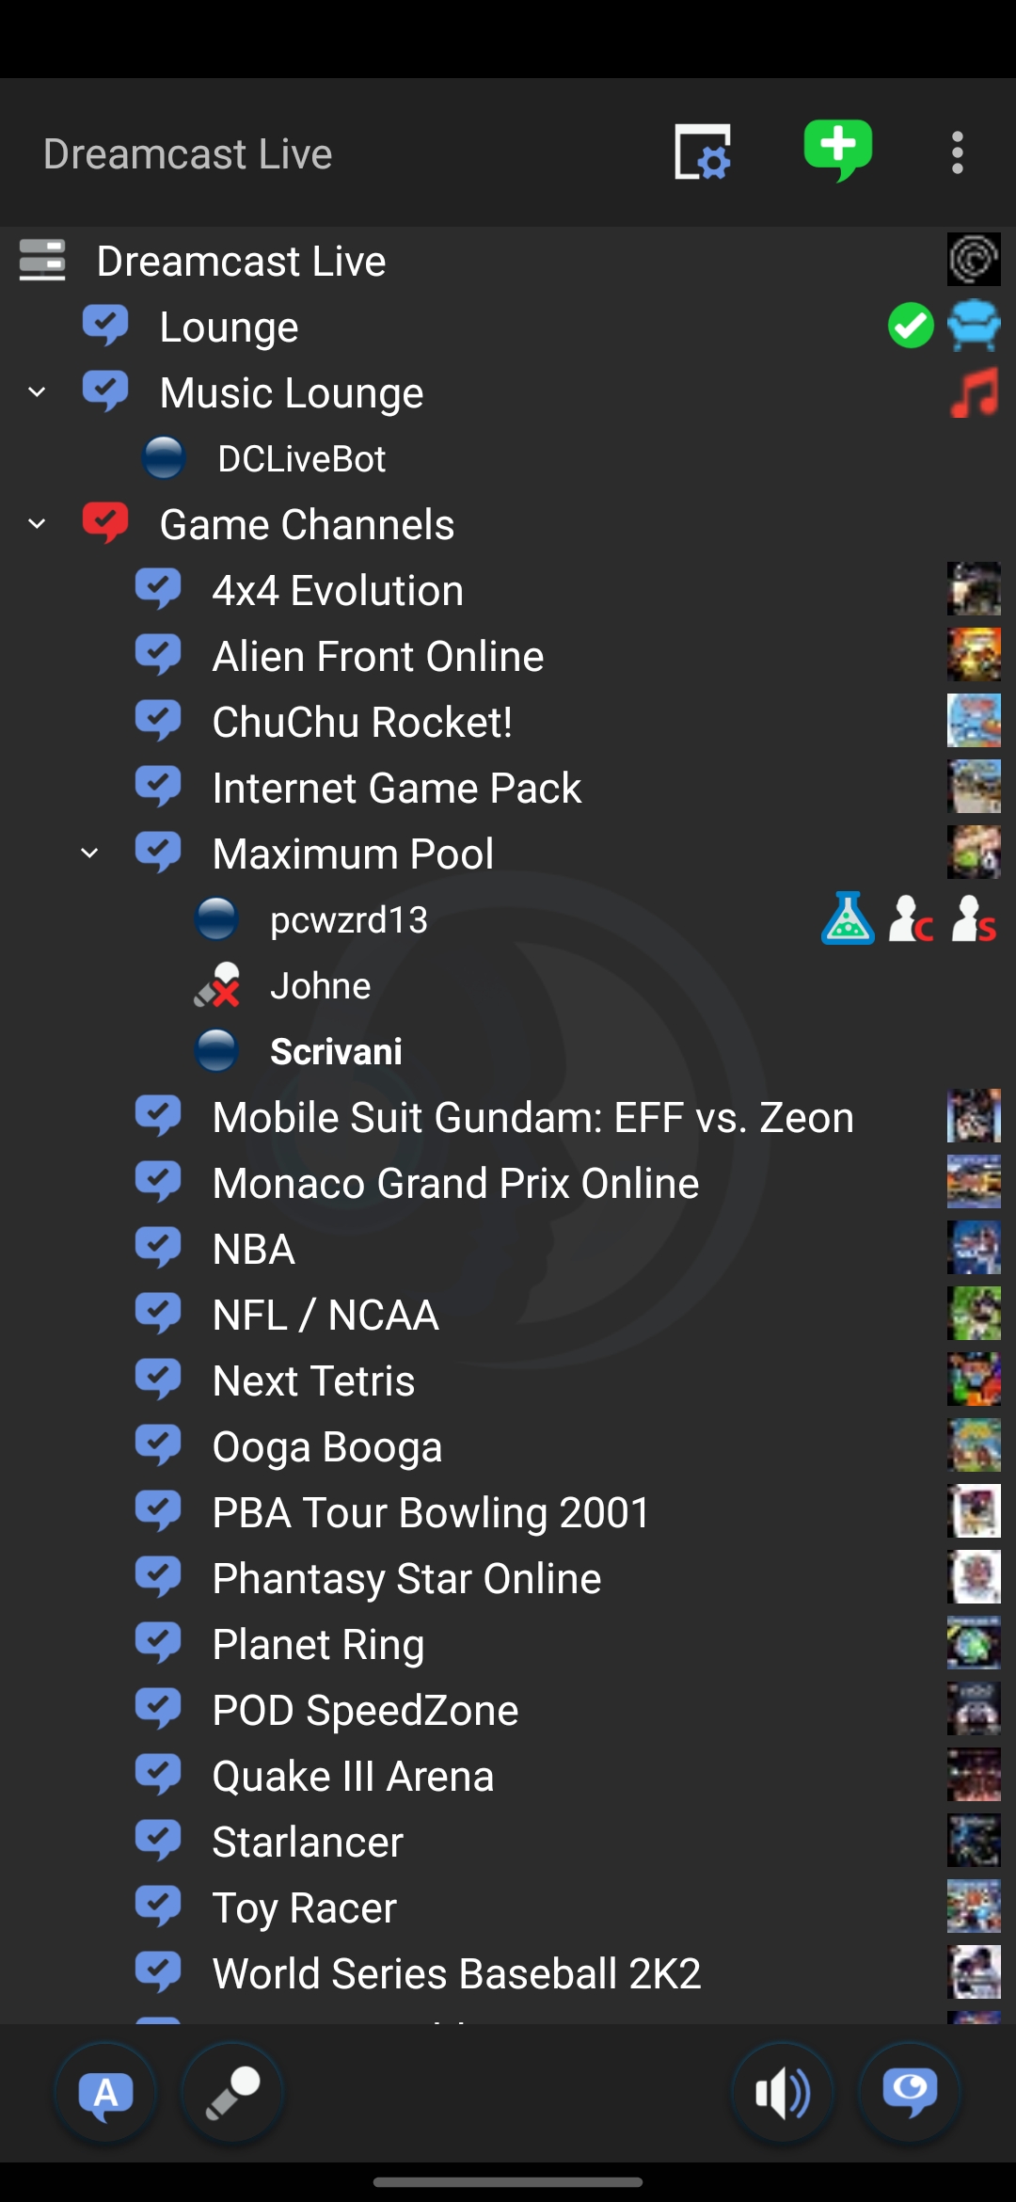Tap the ChuChu Rocket! cover thumbnail
Screen dimensions: 1016x2202
(974, 721)
